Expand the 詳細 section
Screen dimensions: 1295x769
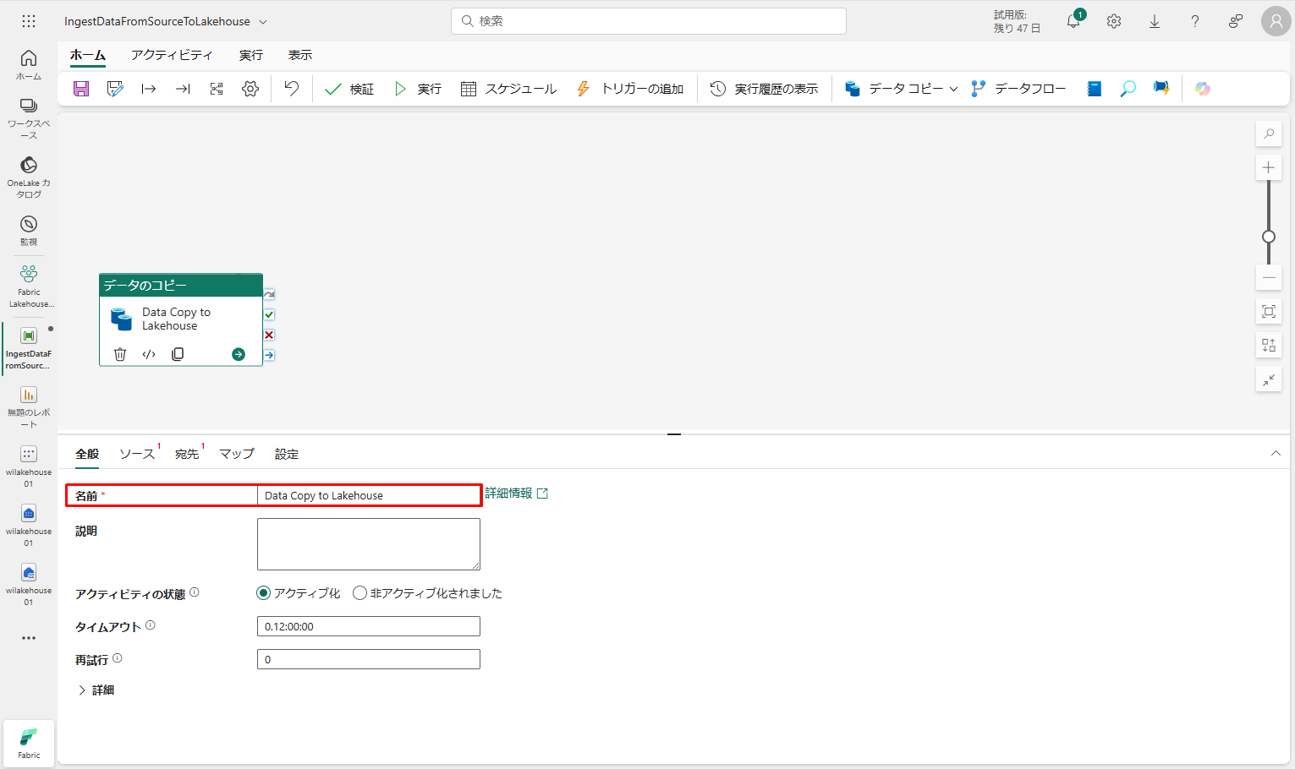tap(96, 690)
